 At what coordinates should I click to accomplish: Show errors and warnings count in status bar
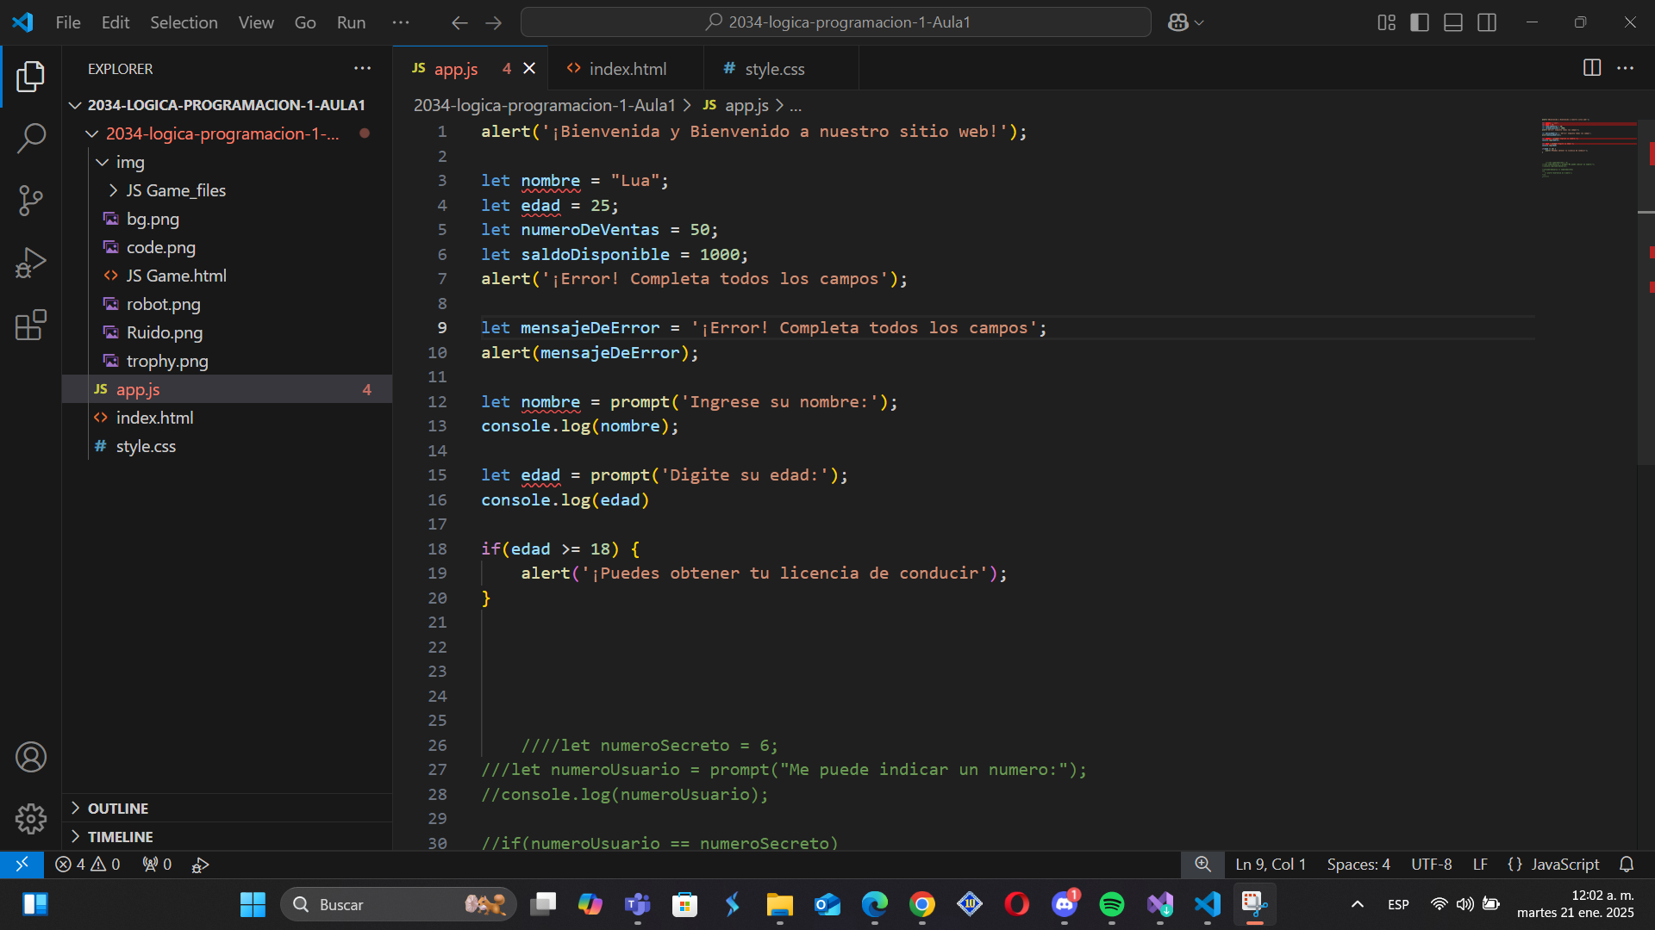[87, 864]
